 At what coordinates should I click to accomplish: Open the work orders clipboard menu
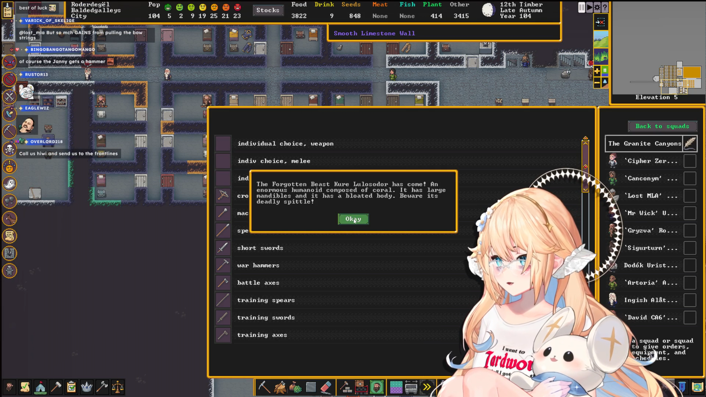[71, 387]
